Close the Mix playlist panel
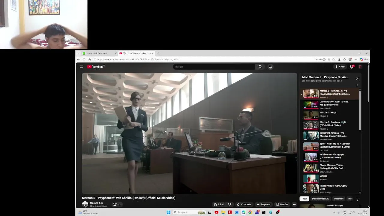This screenshot has width=384, height=216. click(x=357, y=78)
